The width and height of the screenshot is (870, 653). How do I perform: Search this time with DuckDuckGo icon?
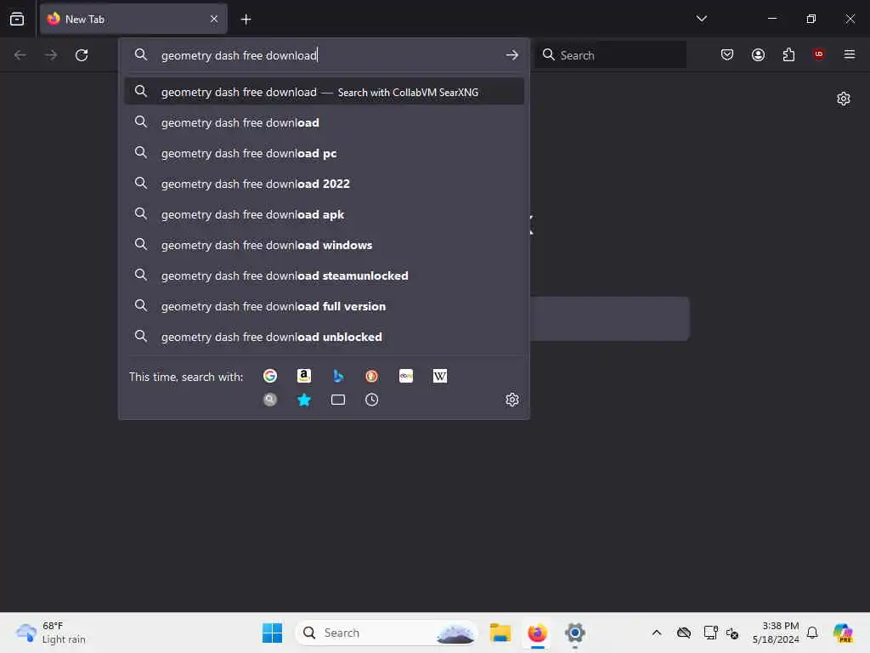pyautogui.click(x=372, y=376)
